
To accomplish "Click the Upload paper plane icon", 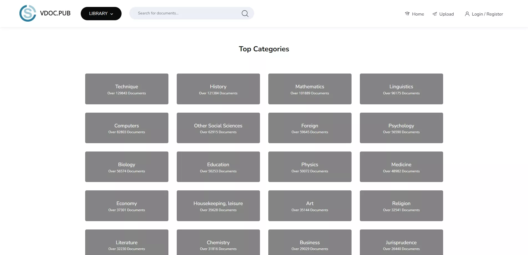I will pyautogui.click(x=434, y=14).
